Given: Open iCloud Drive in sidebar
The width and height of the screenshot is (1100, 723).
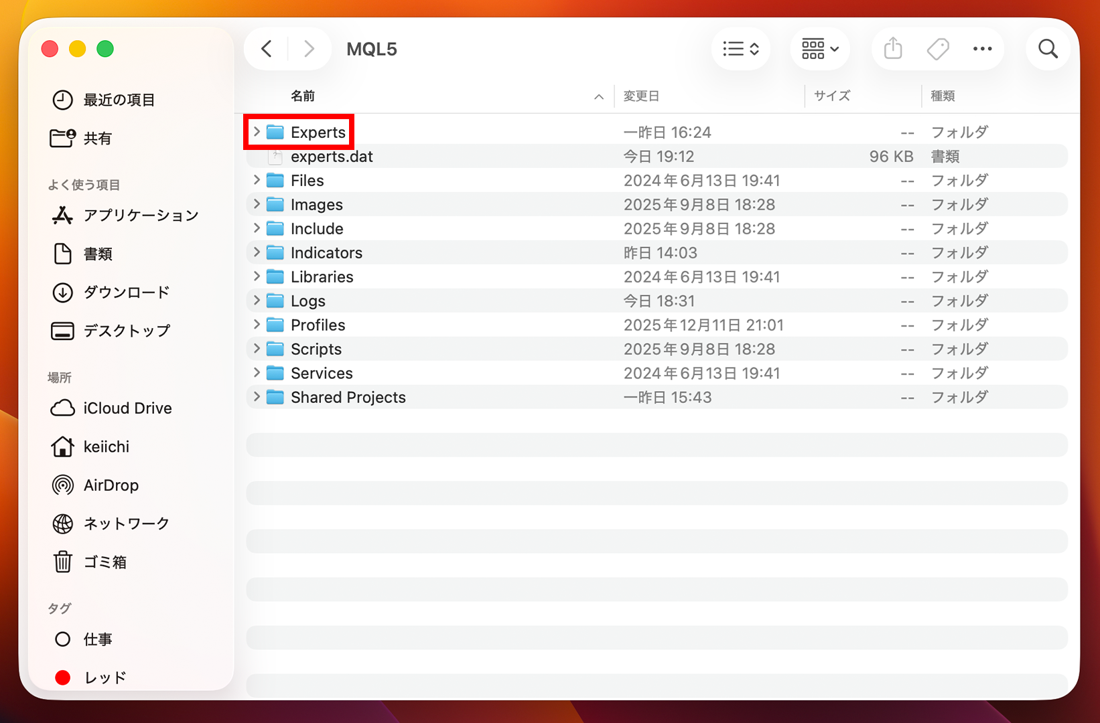Looking at the screenshot, I should pos(127,408).
